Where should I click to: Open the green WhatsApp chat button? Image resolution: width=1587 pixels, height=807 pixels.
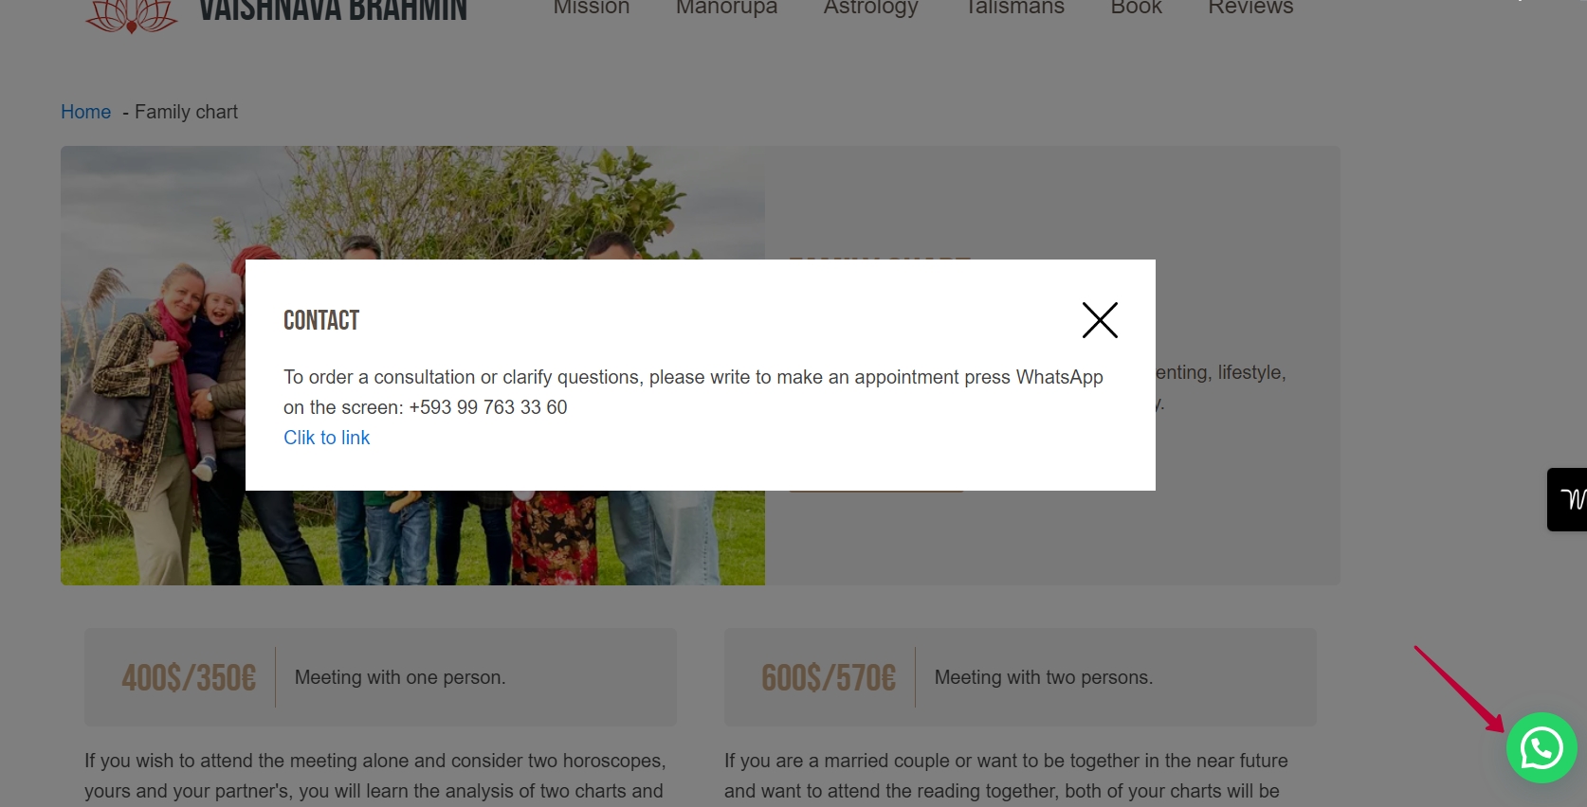[x=1541, y=748]
